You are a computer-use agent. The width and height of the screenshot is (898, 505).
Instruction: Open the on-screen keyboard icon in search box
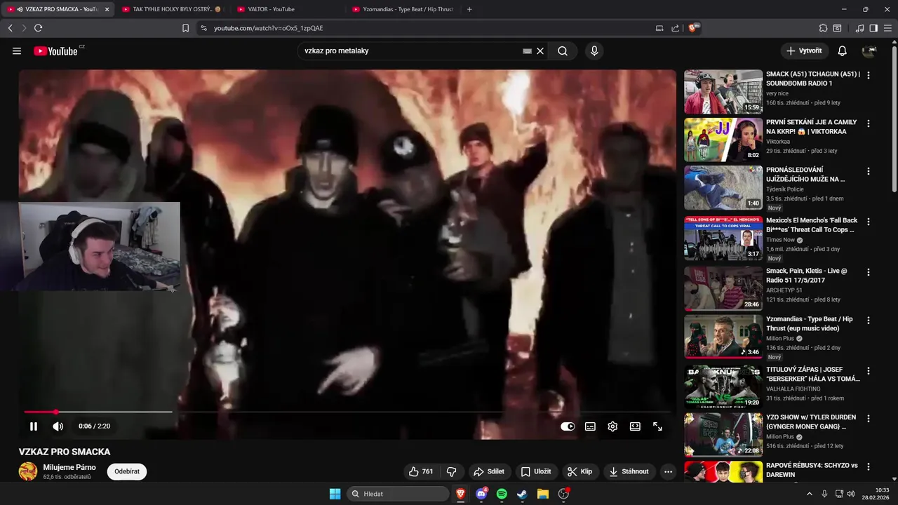pyautogui.click(x=527, y=51)
